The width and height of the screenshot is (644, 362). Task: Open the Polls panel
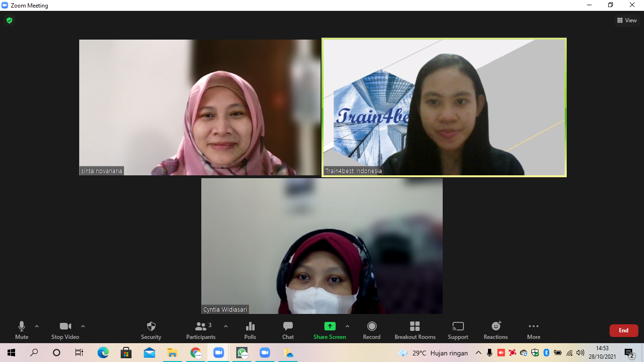(250, 330)
